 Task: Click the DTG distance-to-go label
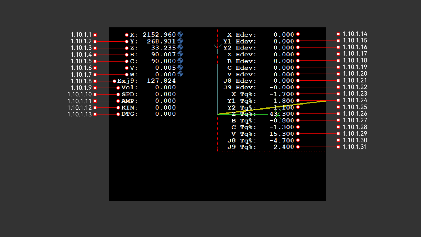[x=129, y=114]
